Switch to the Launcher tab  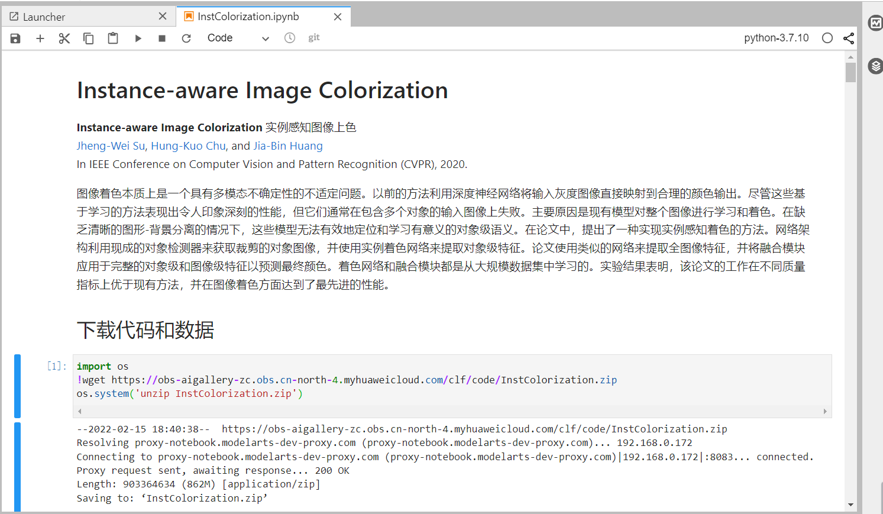coord(44,17)
